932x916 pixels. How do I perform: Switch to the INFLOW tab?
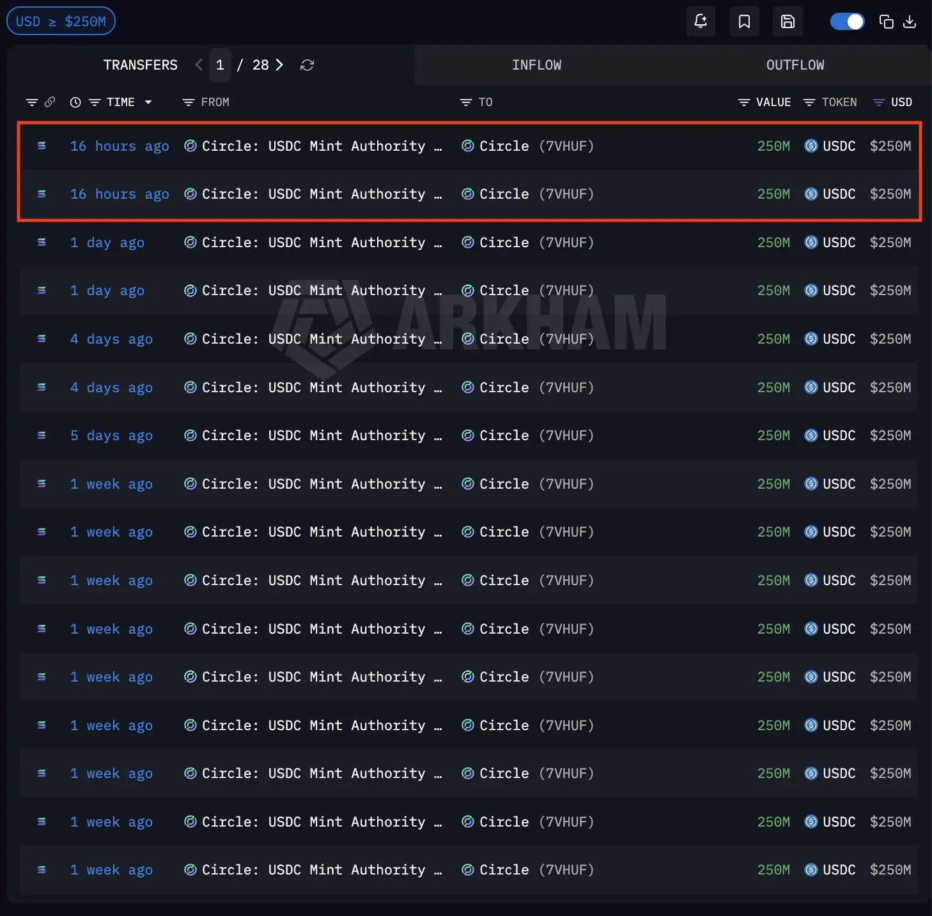pyautogui.click(x=537, y=65)
